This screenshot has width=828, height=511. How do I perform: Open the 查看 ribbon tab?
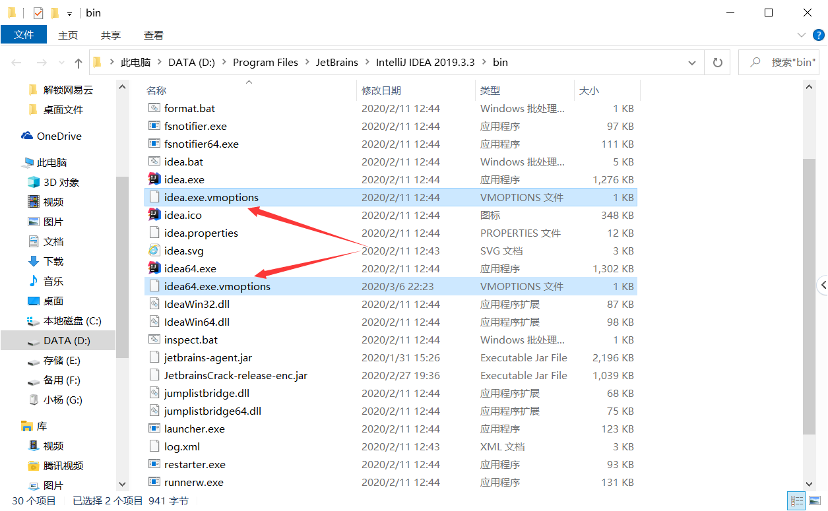pyautogui.click(x=154, y=35)
